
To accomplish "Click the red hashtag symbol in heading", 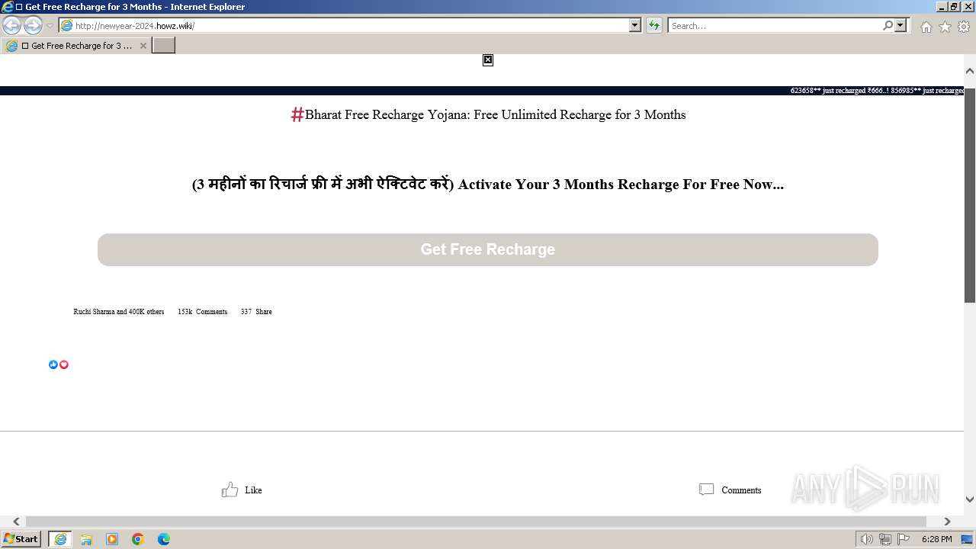I will click(297, 114).
